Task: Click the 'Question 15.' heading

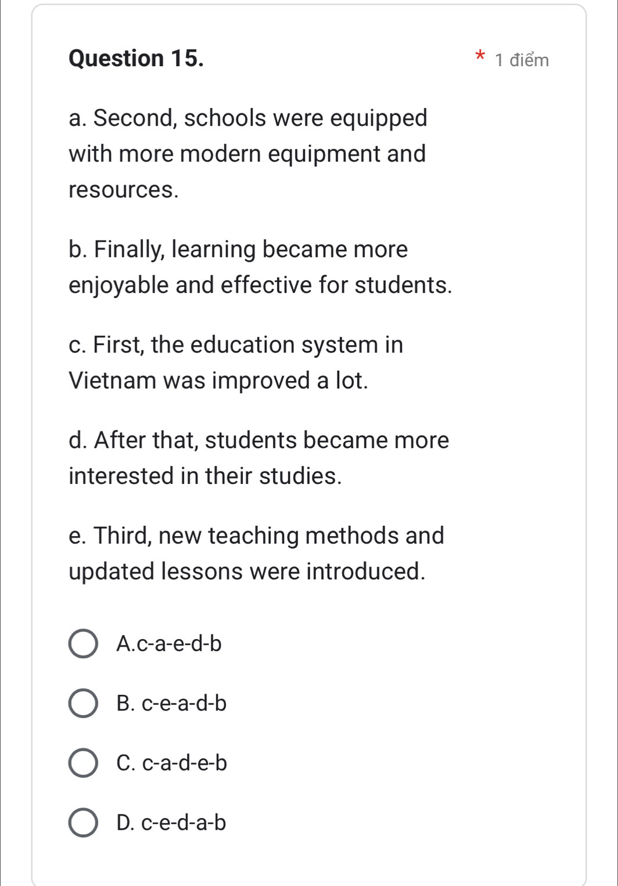Action: point(136,59)
